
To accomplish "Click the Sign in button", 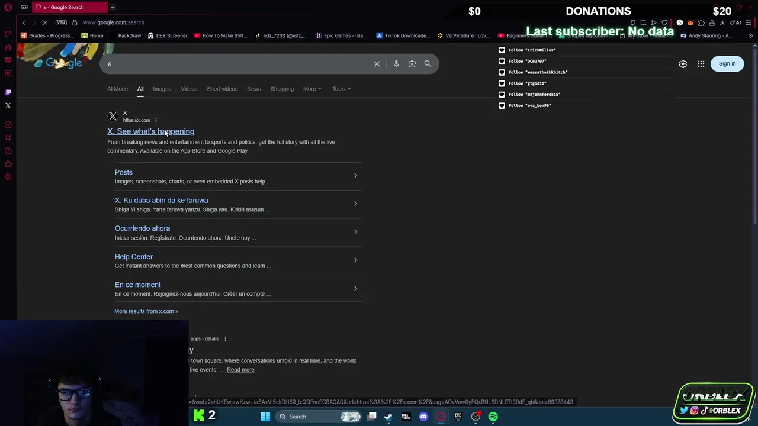I will coord(727,64).
